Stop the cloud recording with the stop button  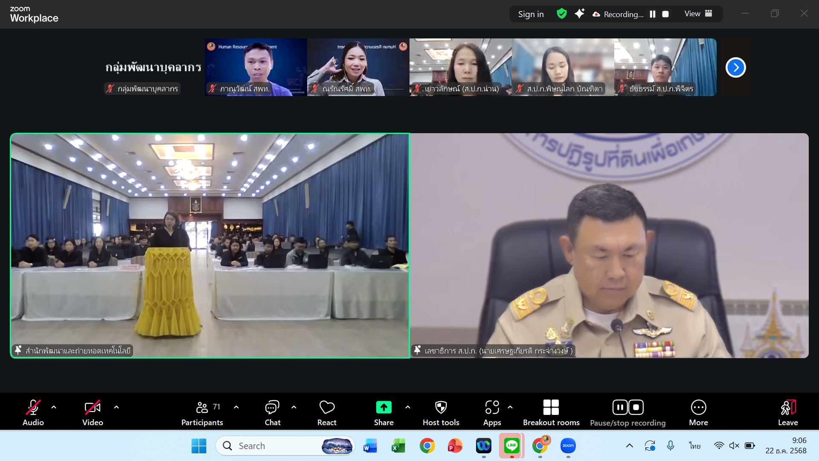coord(665,14)
